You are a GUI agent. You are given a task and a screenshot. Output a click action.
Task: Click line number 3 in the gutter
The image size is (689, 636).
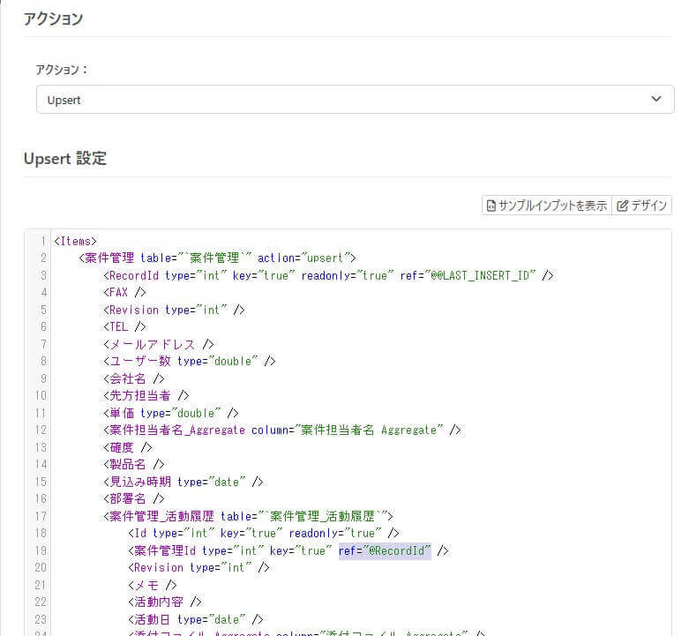(43, 276)
